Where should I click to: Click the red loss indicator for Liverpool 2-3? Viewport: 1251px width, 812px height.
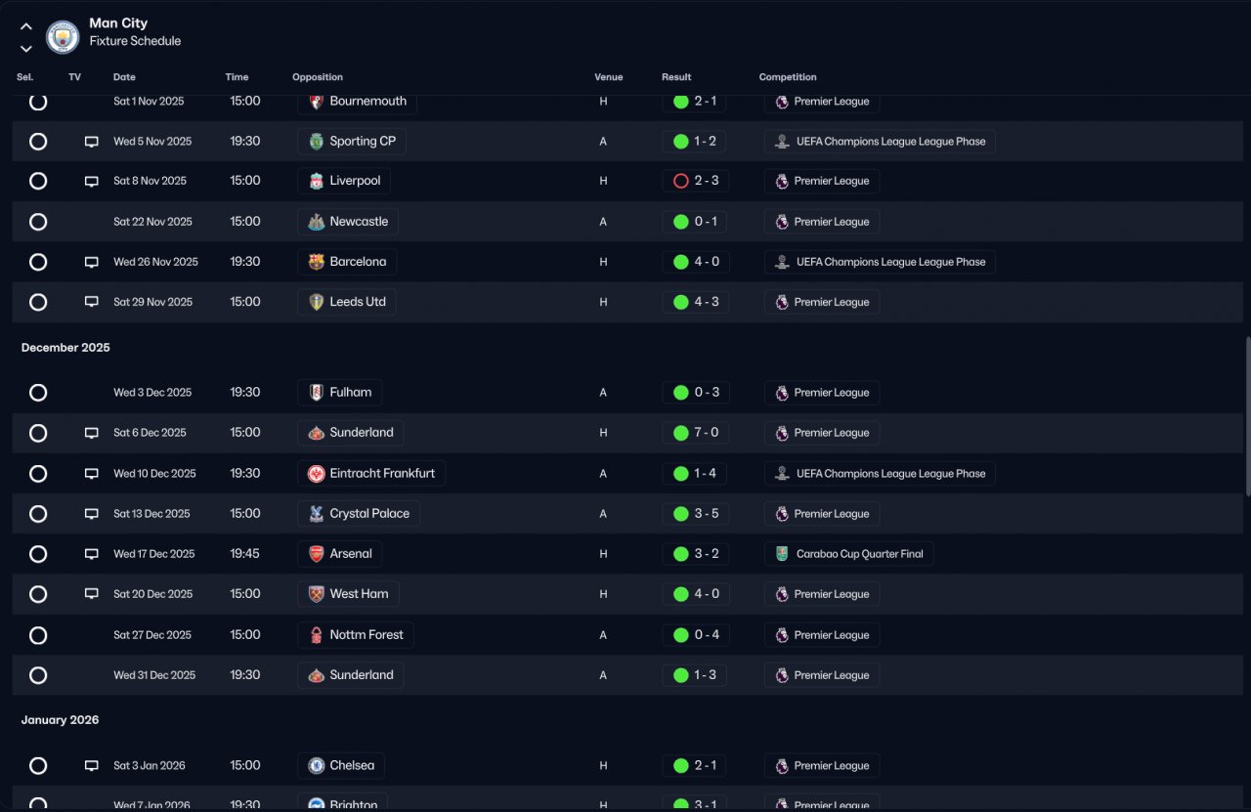click(x=681, y=181)
